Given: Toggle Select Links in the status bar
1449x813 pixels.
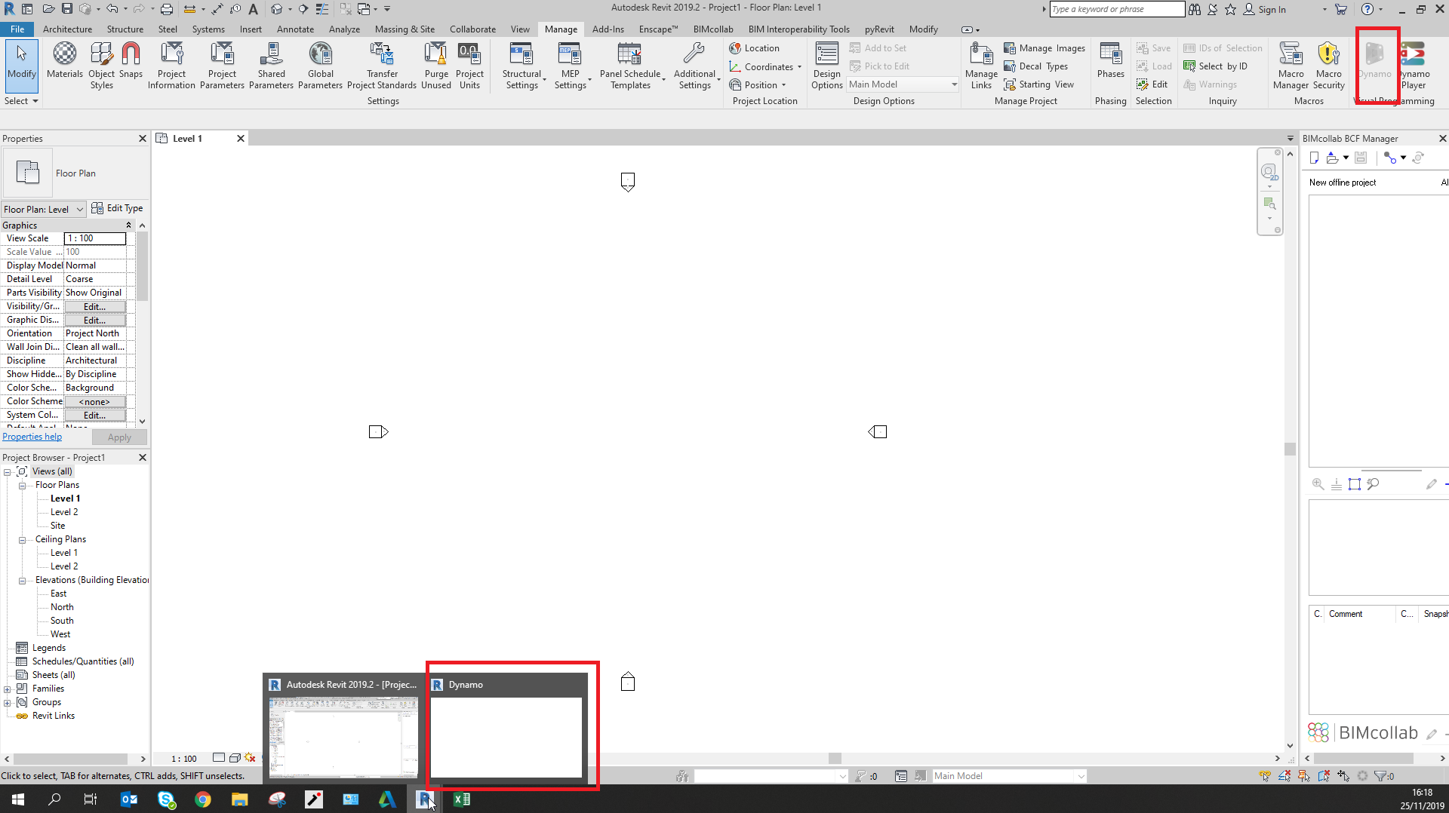Looking at the screenshot, I should coord(1265,776).
